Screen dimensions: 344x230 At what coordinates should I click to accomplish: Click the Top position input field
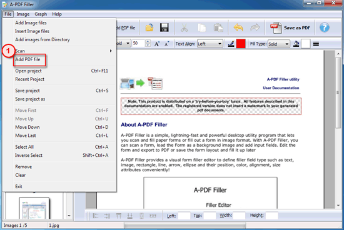(210, 216)
